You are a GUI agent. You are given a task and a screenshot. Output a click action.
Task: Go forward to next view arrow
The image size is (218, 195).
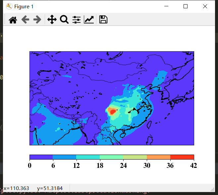pos(37,20)
